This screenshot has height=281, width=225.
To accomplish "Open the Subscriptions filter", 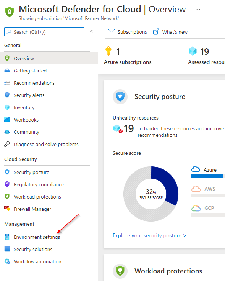I will (x=132, y=32).
